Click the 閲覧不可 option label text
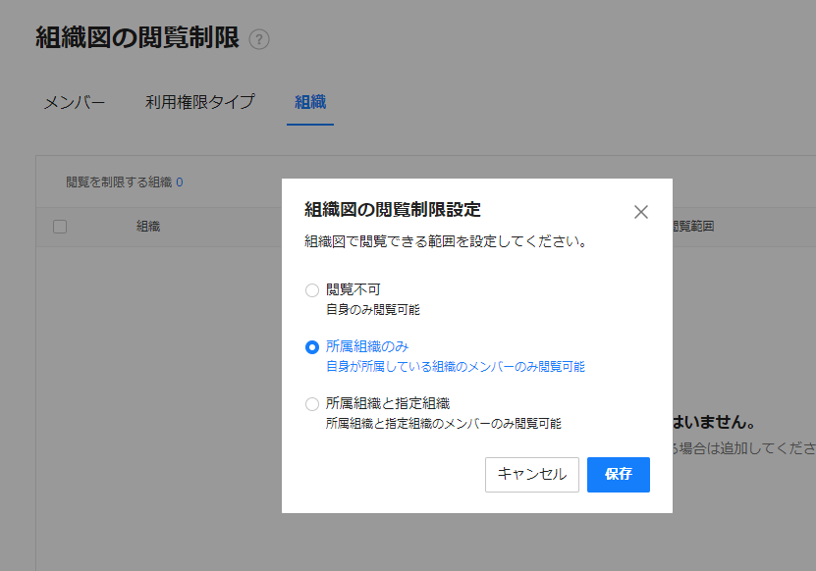Viewport: 816px width, 571px height. (353, 289)
